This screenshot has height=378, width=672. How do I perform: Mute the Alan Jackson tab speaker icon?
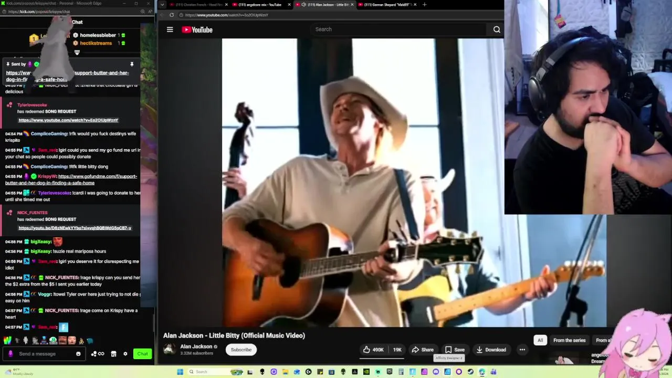point(303,5)
